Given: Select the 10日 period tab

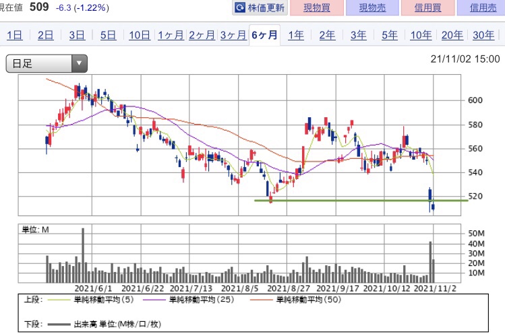Looking at the screenshot, I should pyautogui.click(x=140, y=35).
